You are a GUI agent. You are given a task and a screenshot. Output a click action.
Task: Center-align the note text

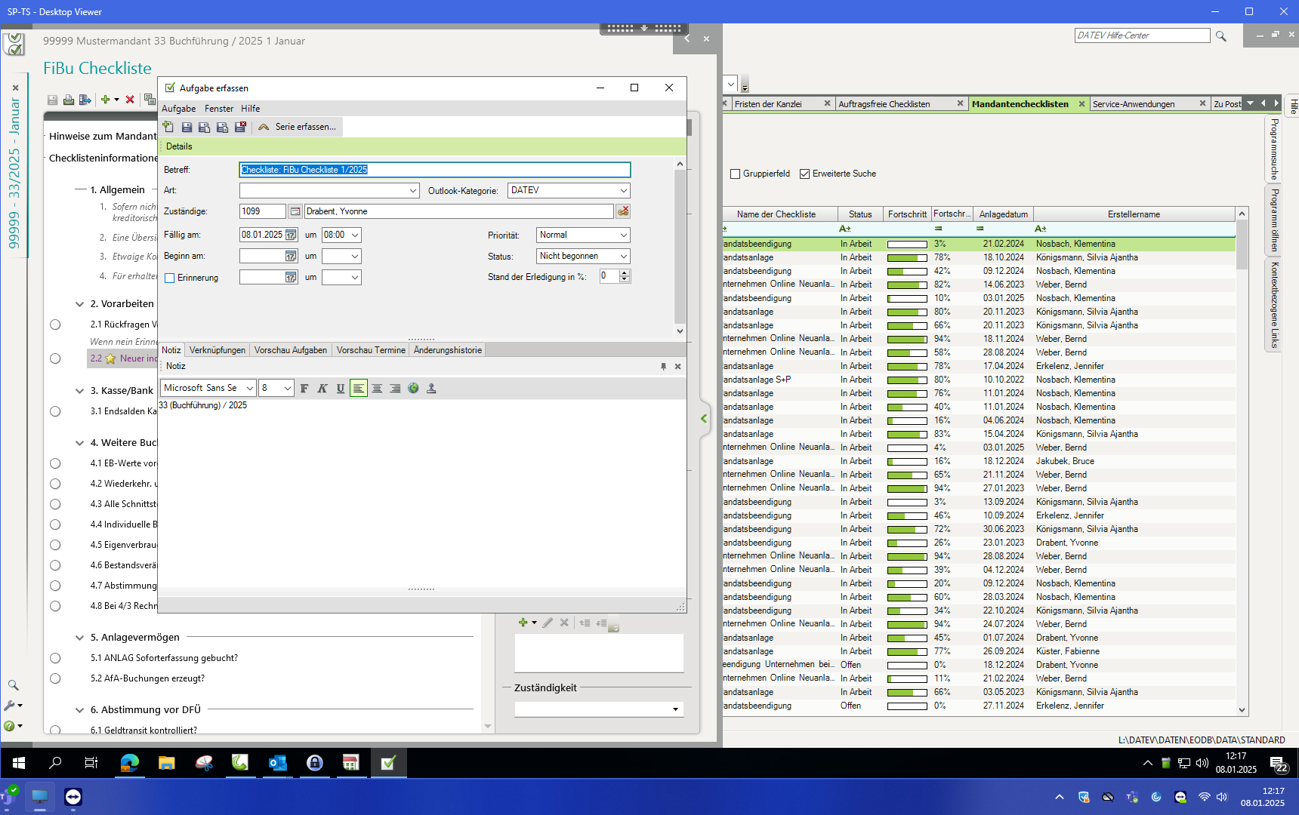pos(377,389)
